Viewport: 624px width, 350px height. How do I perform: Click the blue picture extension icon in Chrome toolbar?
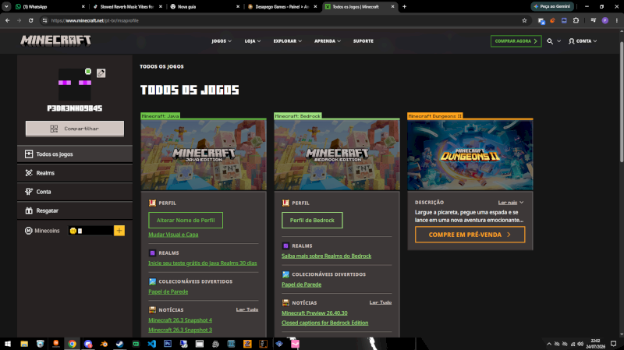pyautogui.click(x=564, y=21)
